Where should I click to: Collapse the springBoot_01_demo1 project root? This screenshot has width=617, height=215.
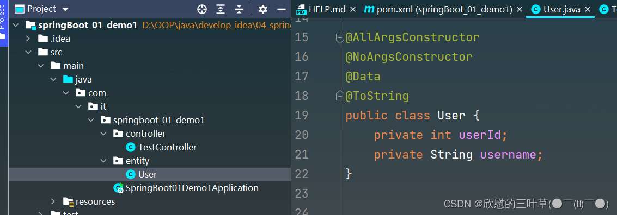(x=16, y=26)
